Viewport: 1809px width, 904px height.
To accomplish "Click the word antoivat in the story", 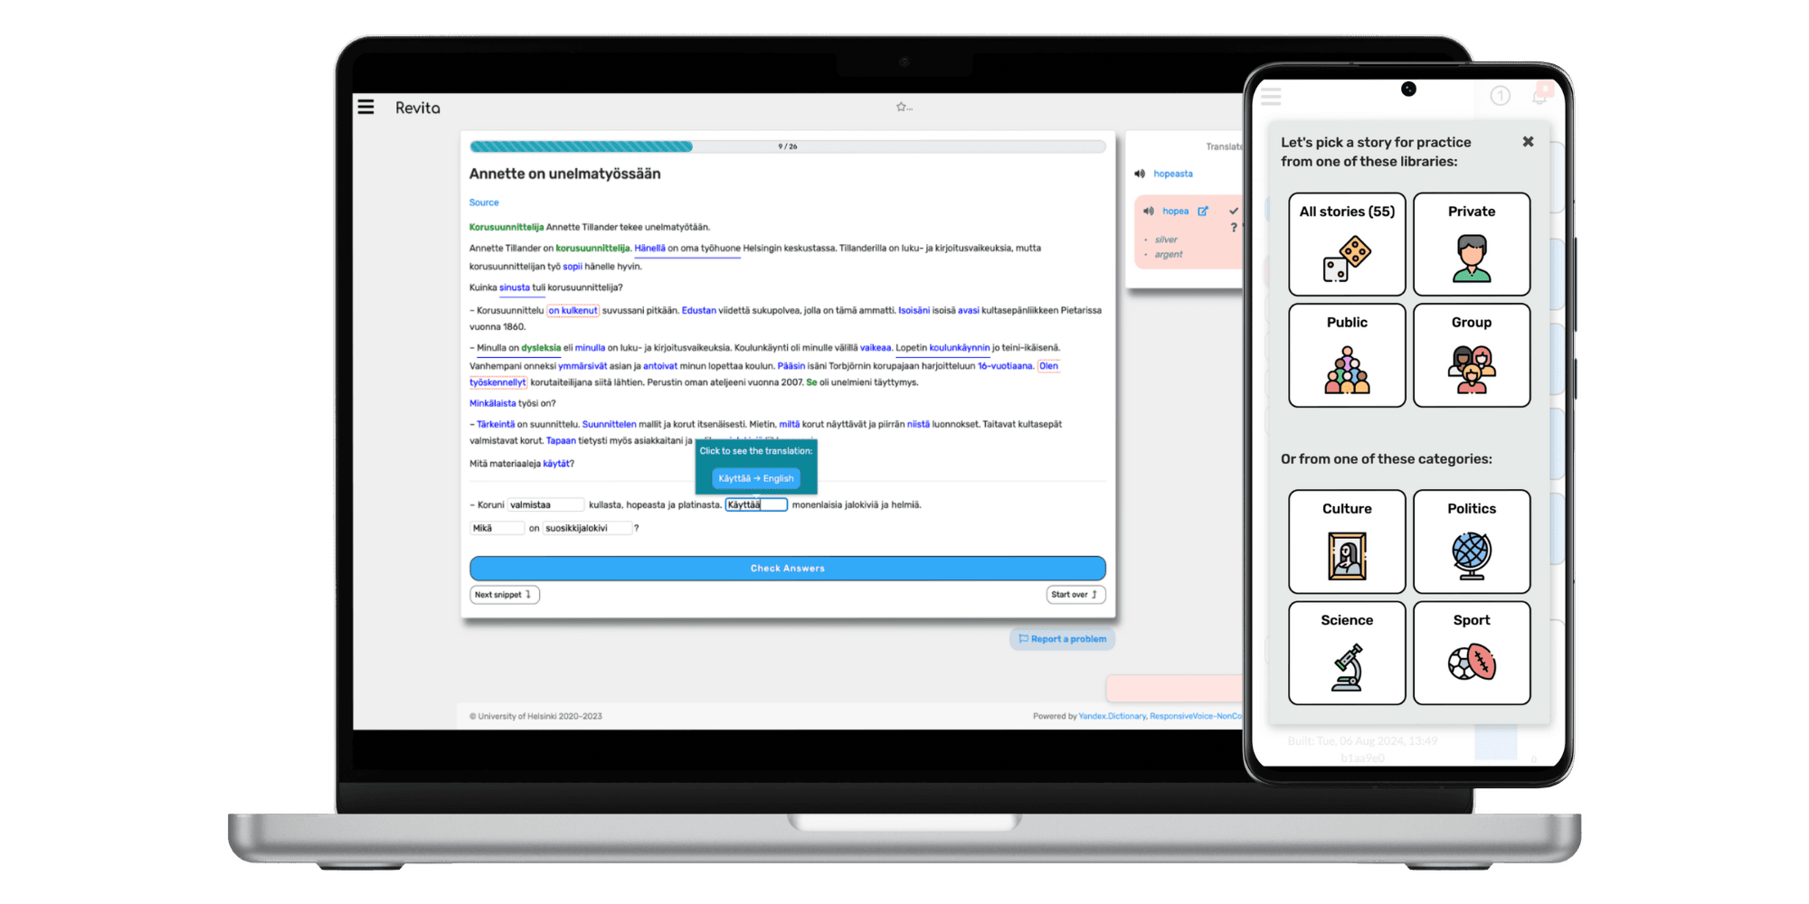I will (660, 366).
